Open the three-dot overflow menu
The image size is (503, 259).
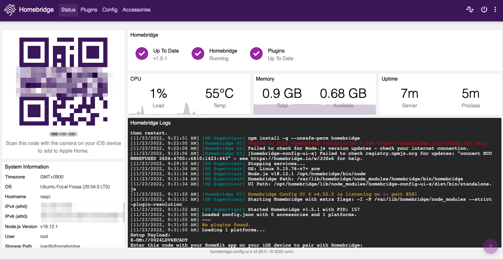click(495, 10)
